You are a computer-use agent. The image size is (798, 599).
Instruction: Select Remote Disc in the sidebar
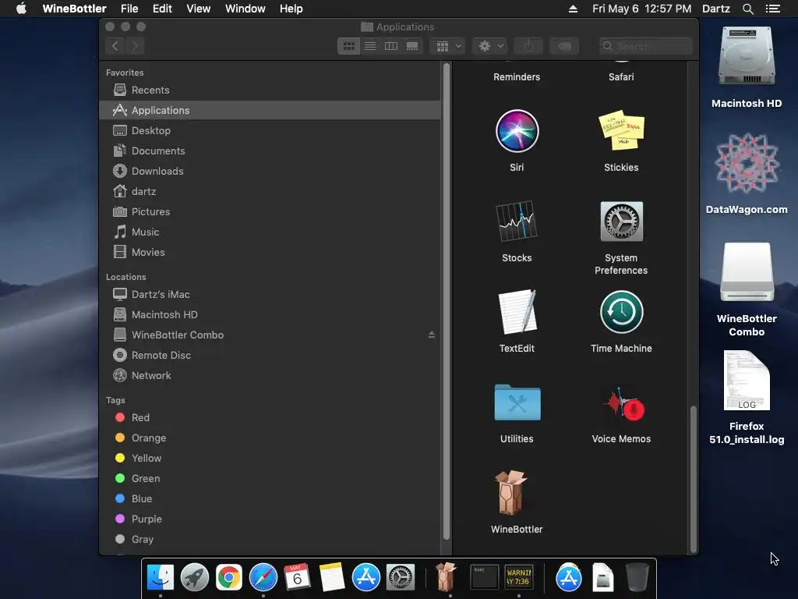(270, 355)
